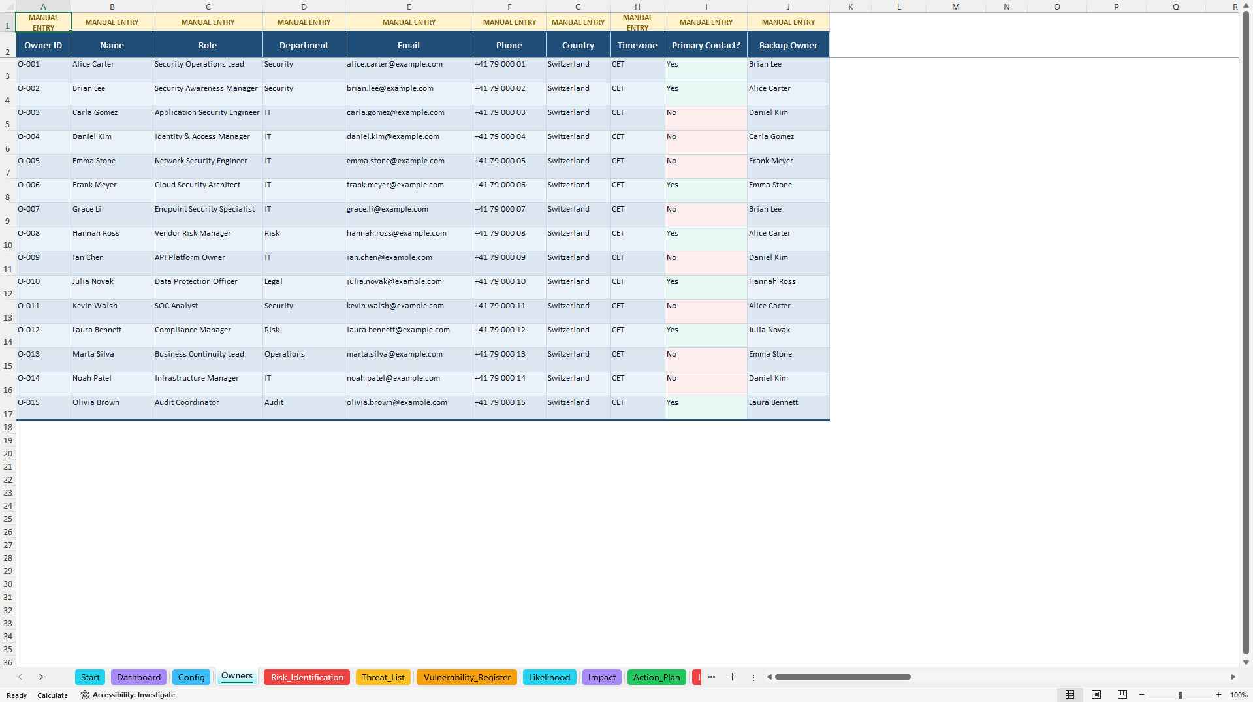Select the cell 'Data Protection Officer'
The image size is (1253, 702).
(208, 287)
